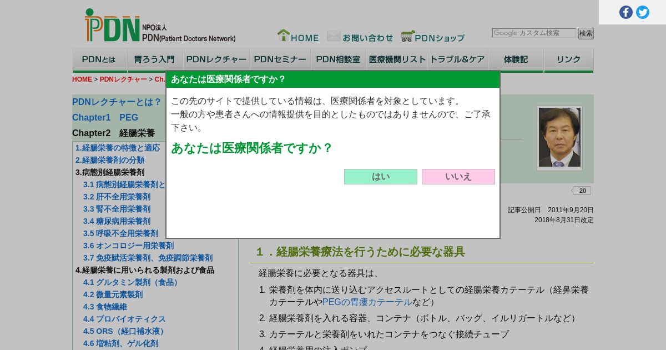Screen dimensions: 666x350
Task: Click 2018年8月31日改定 text
Action: coord(564,220)
